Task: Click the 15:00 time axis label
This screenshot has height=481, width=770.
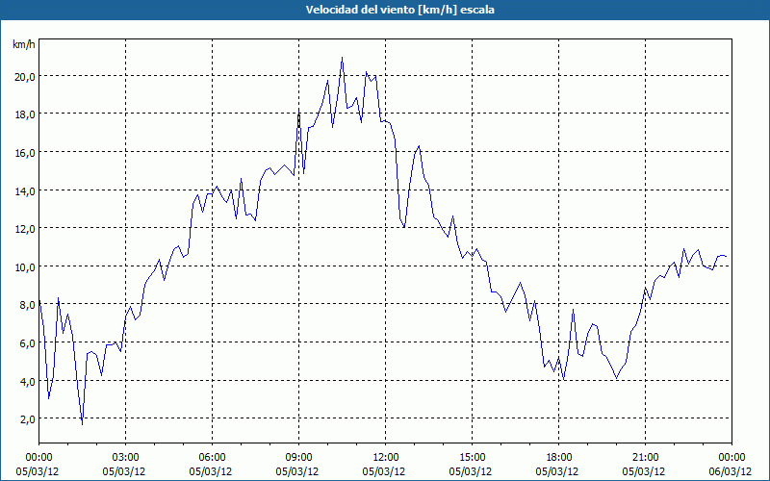Action: click(472, 457)
